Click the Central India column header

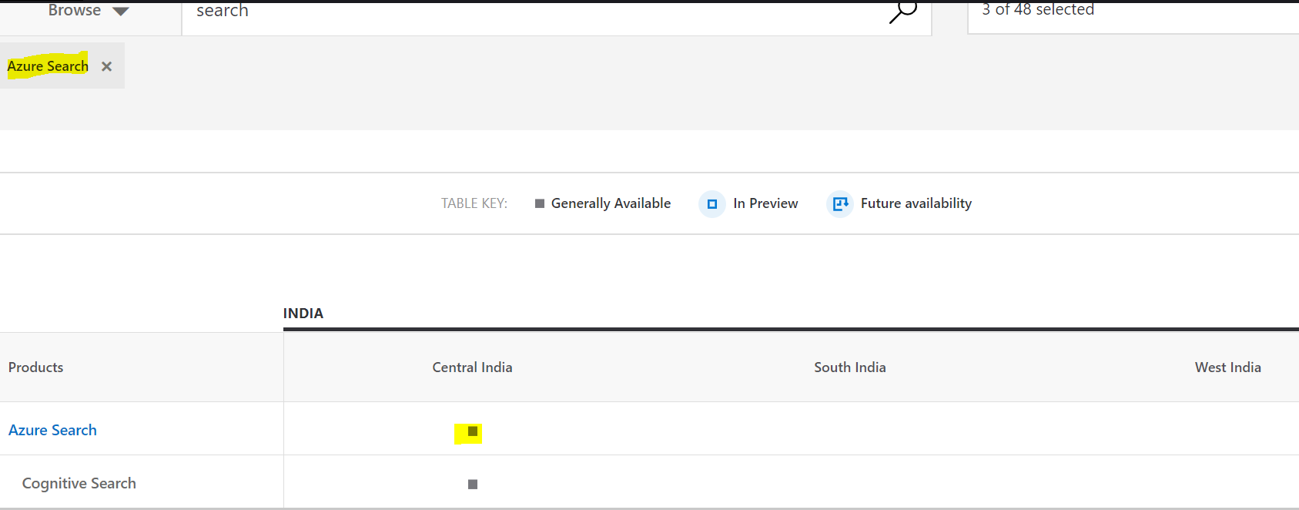point(472,367)
